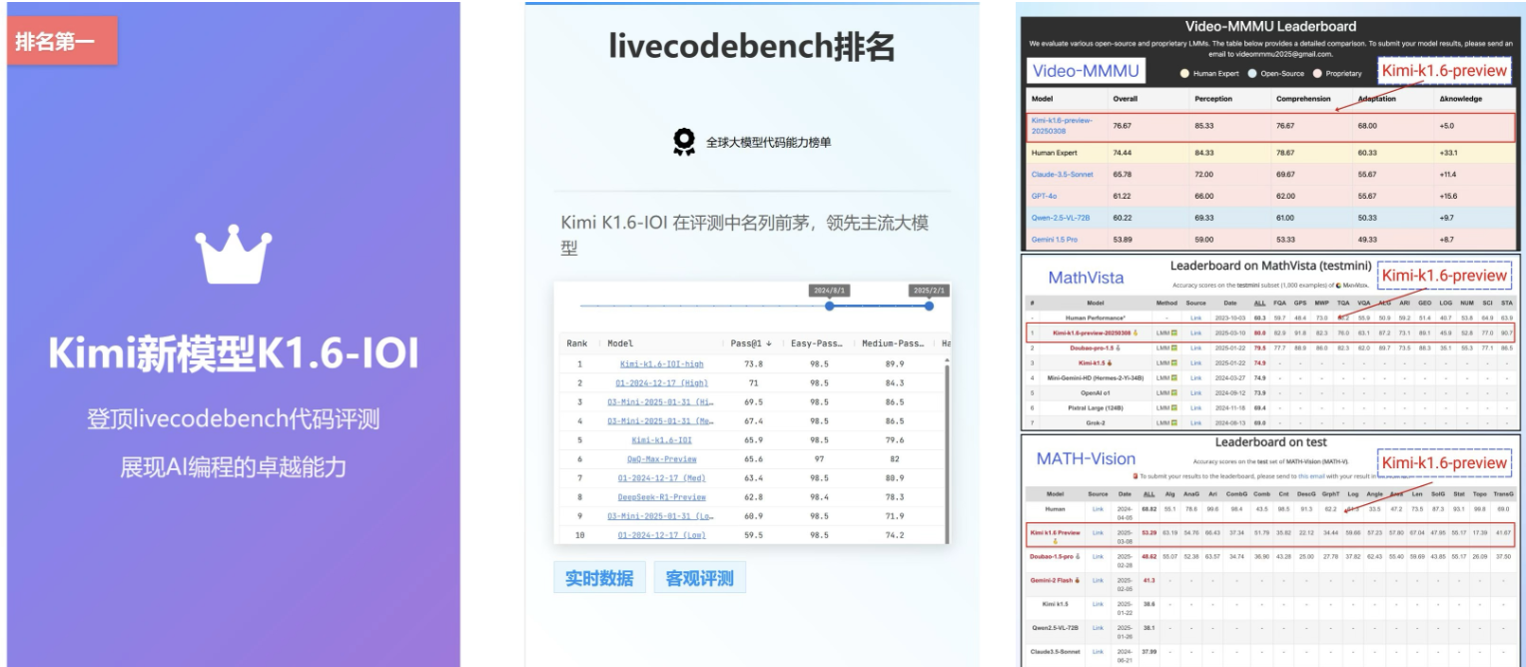This screenshot has height=667, width=1526.
Task: Click the 'Human Performance*' row name in MathVista
Action: coord(1096,318)
